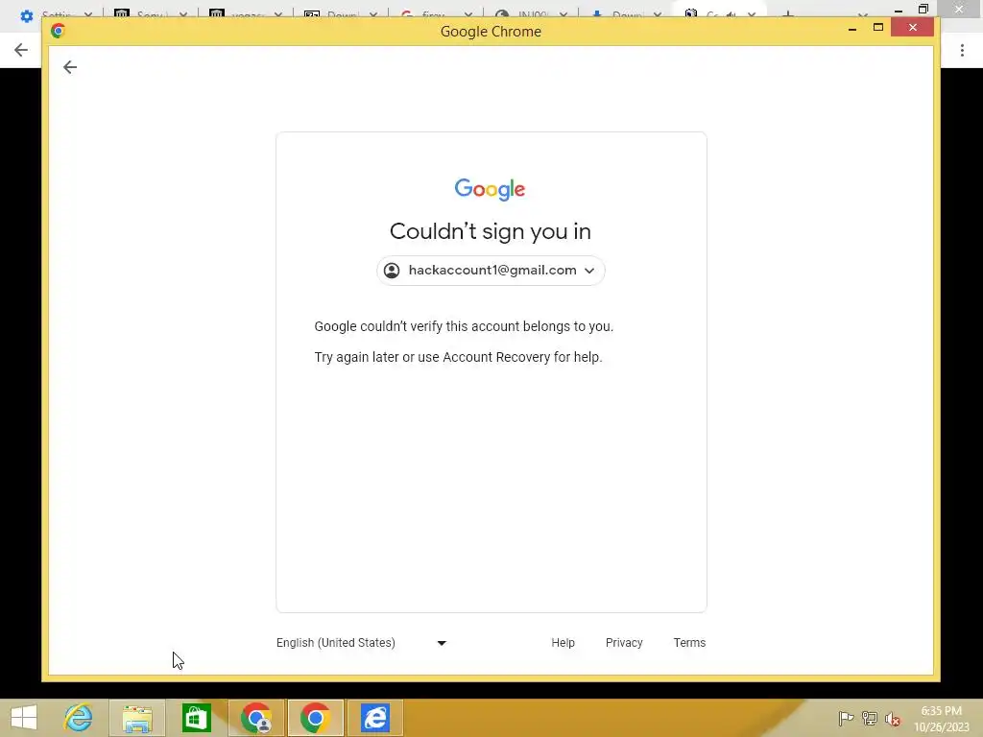Close the Settings tab in background Chrome
Viewport: 983px width, 737px height.
coord(87,13)
